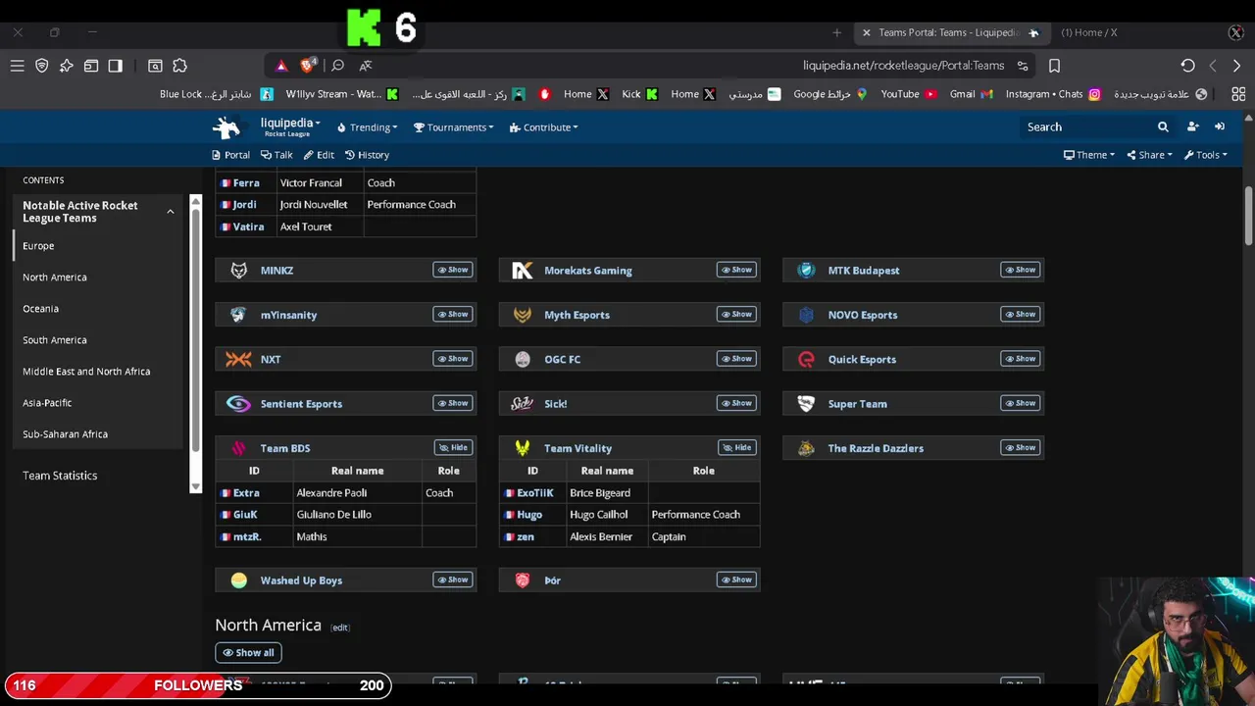Bookmark this page with the bookmark icon
Screen dimensions: 1255x706
(x=1054, y=66)
